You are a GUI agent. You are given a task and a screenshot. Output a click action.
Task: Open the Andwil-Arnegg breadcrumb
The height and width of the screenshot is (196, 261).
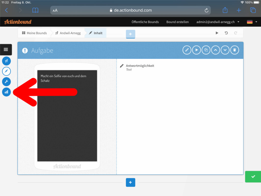pyautogui.click(x=68, y=33)
